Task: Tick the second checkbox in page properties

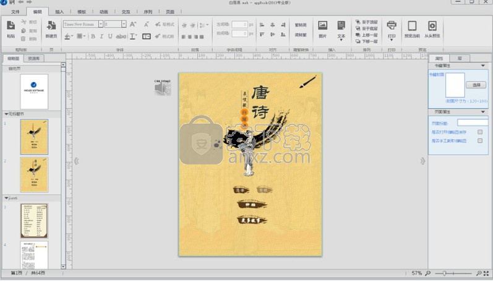Action: pyautogui.click(x=480, y=140)
